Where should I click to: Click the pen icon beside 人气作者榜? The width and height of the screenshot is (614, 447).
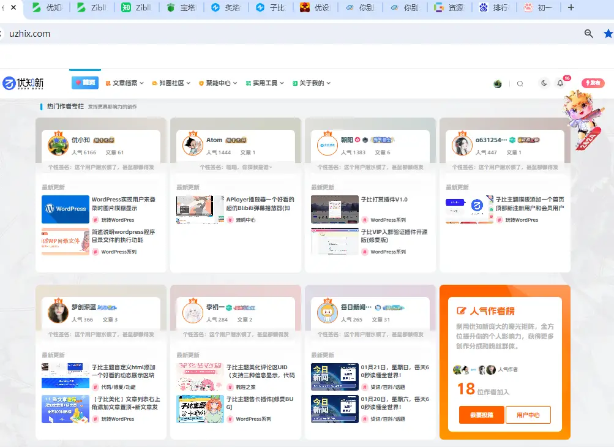(462, 310)
